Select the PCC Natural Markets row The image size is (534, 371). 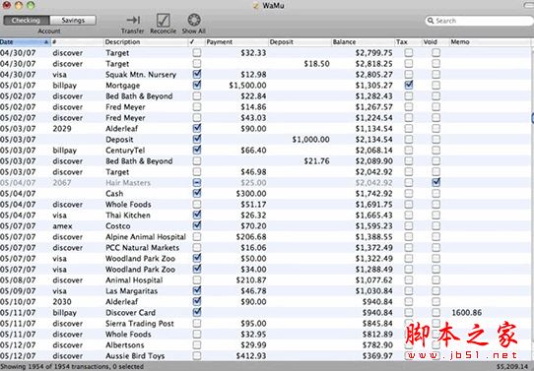pyautogui.click(x=266, y=248)
